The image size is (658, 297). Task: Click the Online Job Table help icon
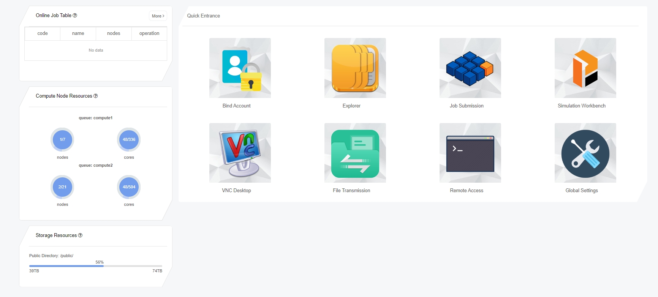tap(75, 16)
